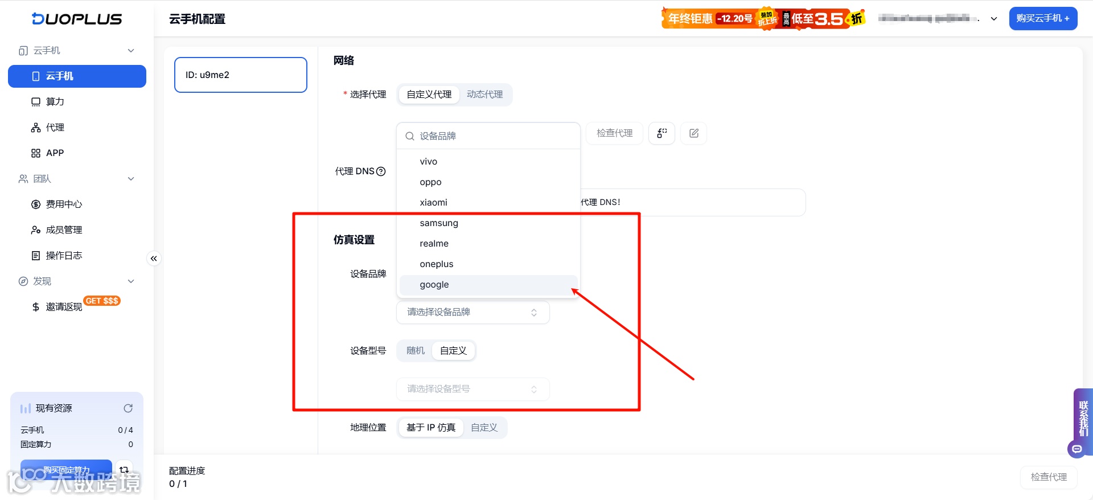Open 云手机 page in sidebar

[x=77, y=76]
